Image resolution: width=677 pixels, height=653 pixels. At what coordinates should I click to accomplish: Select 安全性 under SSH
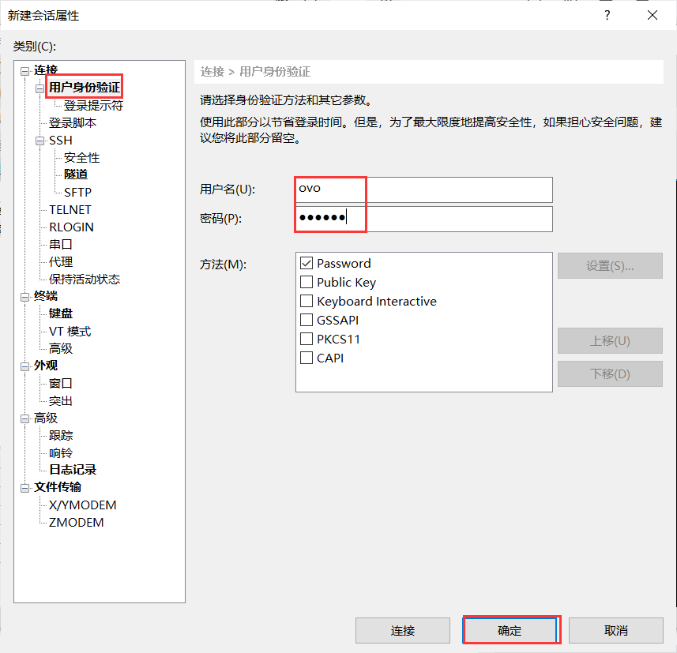(x=81, y=158)
